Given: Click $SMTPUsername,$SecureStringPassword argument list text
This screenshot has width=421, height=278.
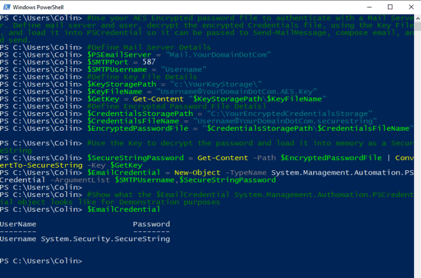Looking at the screenshot, I should pos(195,180).
